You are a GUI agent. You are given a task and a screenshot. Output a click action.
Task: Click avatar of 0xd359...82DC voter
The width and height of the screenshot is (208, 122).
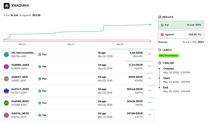pyautogui.click(x=6, y=103)
